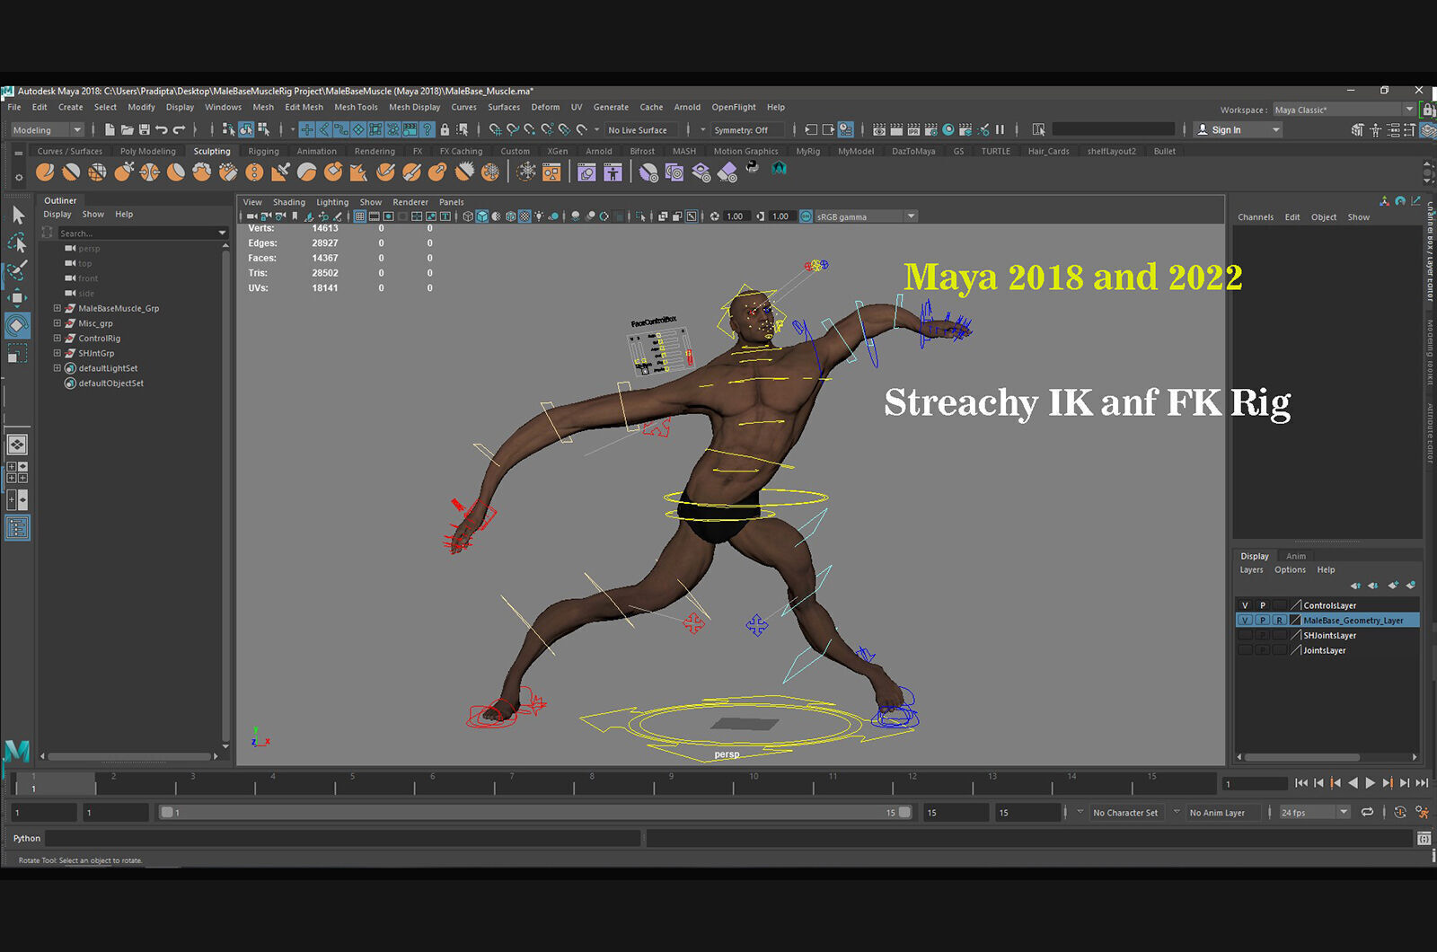The image size is (1437, 952).
Task: Select the Sculpt brush on the Sculpting shelf
Action: [x=45, y=172]
